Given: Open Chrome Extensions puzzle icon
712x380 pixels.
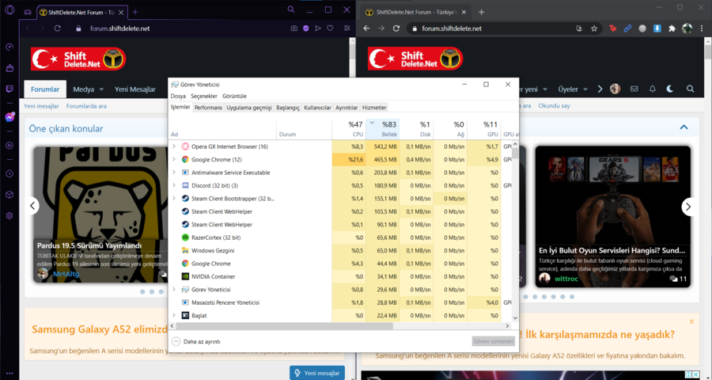Looking at the screenshot, I should click(672, 28).
